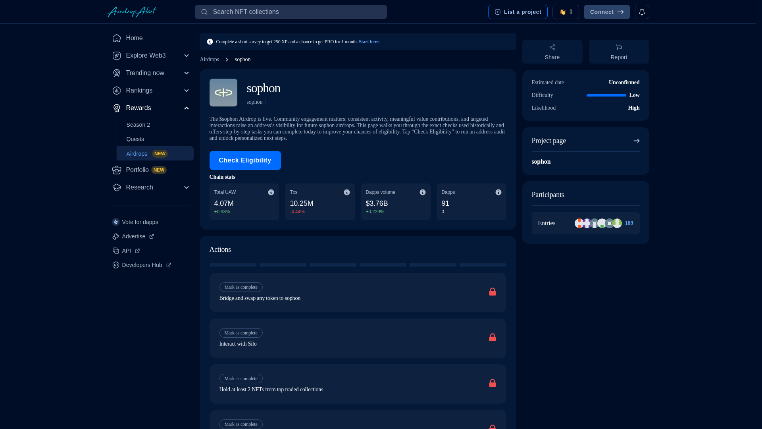Click the search magnifier icon
Viewport: 762px width, 429px height.
point(204,12)
